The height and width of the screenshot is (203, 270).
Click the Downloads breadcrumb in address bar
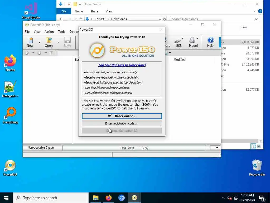coord(119,19)
